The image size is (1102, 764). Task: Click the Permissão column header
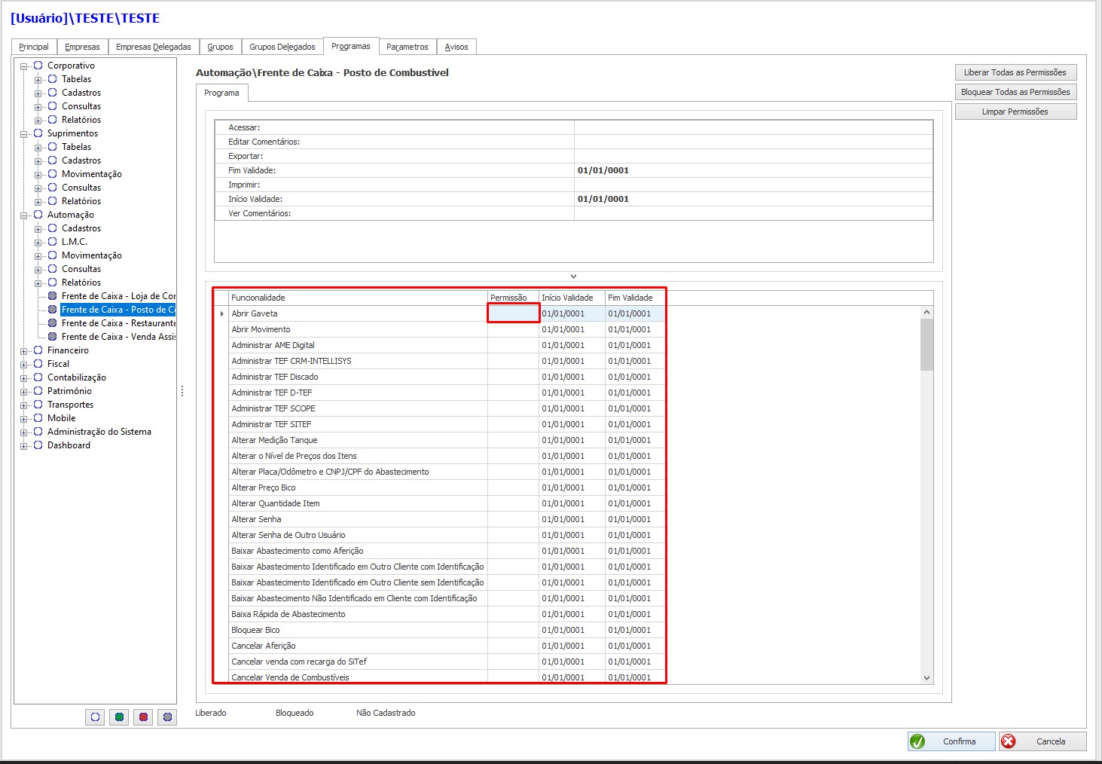513,298
